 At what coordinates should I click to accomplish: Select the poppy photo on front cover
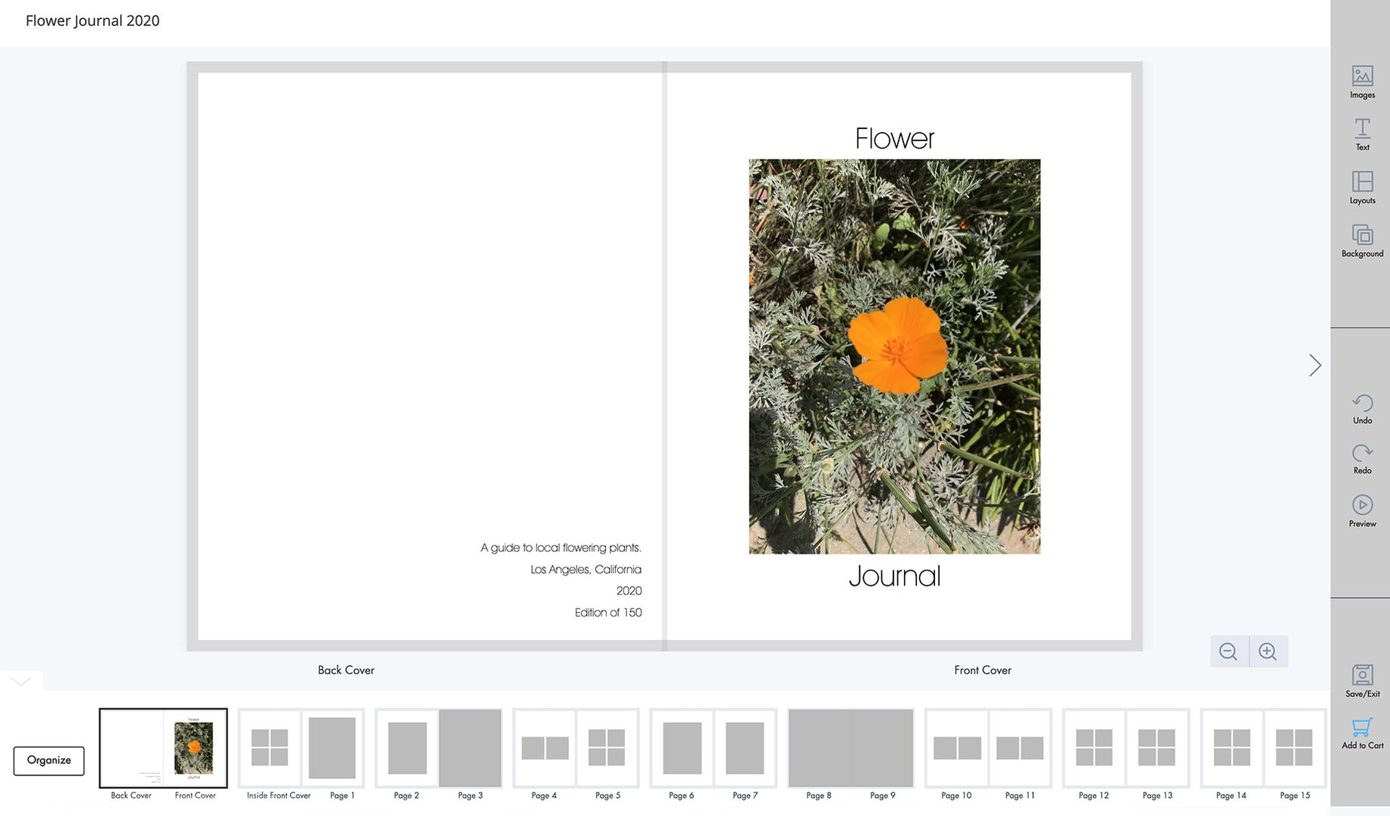[x=894, y=356]
